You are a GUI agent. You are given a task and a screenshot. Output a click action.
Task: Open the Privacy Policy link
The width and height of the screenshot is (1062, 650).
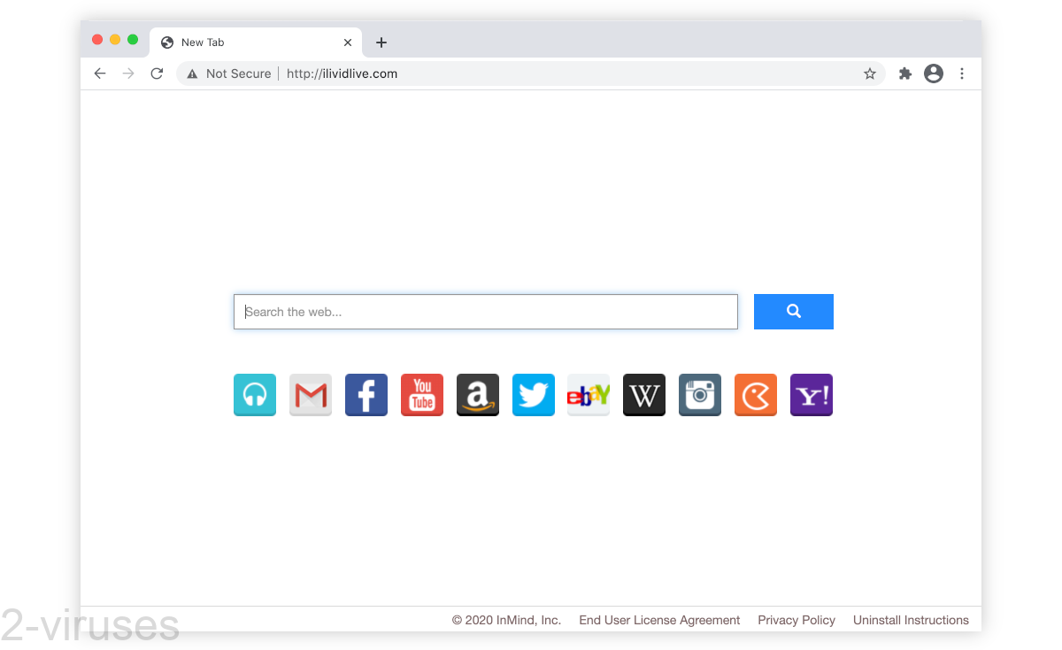click(x=796, y=620)
